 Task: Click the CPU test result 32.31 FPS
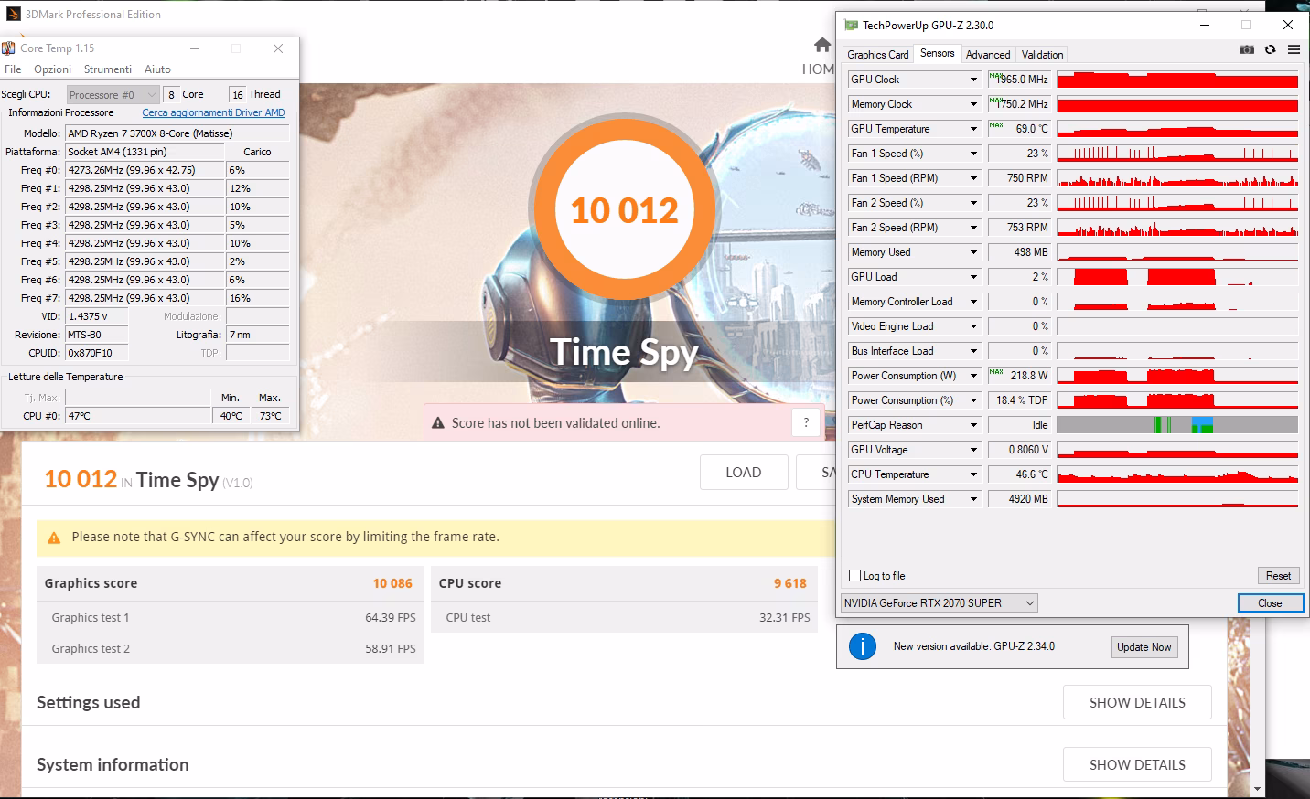[785, 618]
